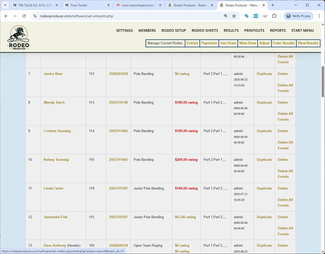Open the RODEO SETUP menu
Viewport: 325px width, 254px height.
click(174, 31)
